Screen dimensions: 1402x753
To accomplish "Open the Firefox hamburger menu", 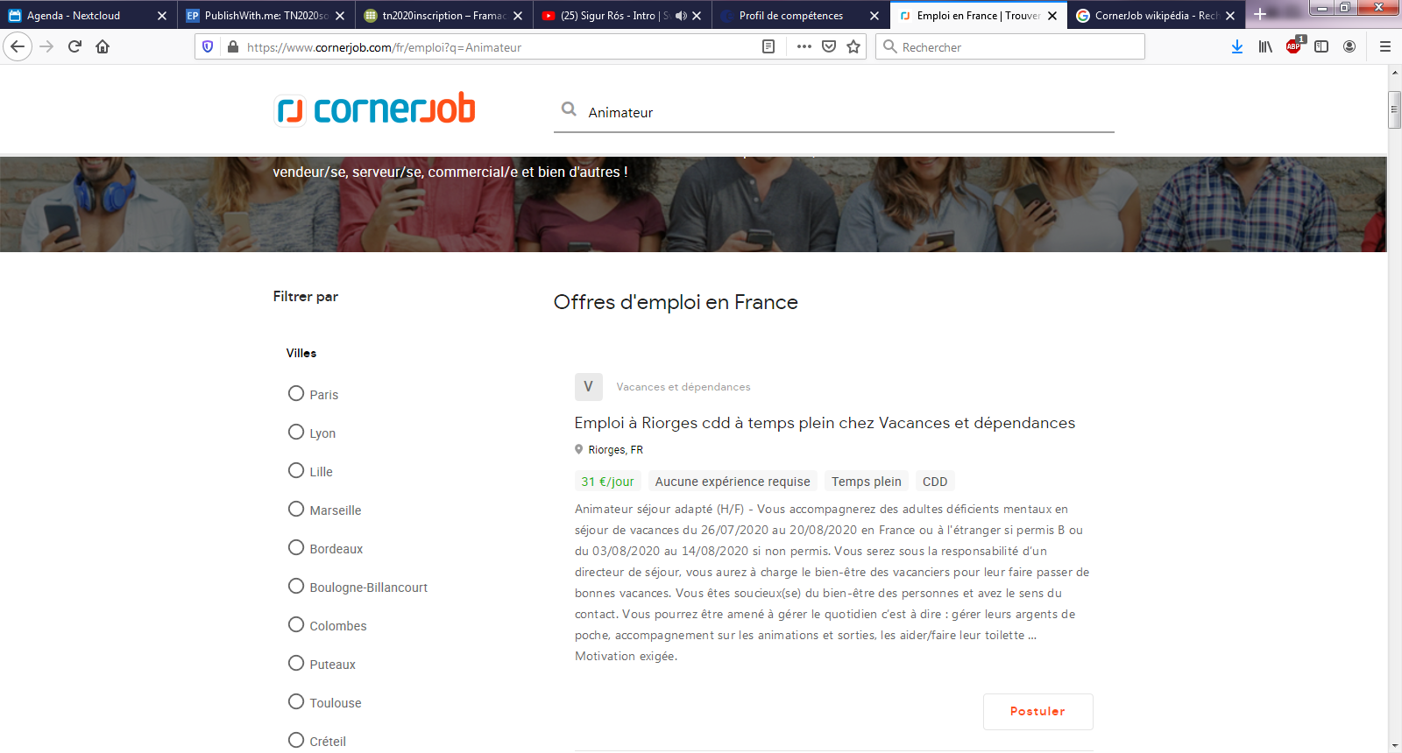I will (x=1384, y=47).
